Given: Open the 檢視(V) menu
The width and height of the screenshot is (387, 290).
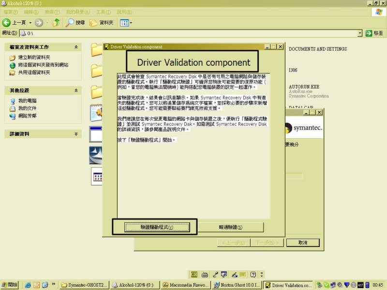Looking at the screenshot, I should click(52, 12).
